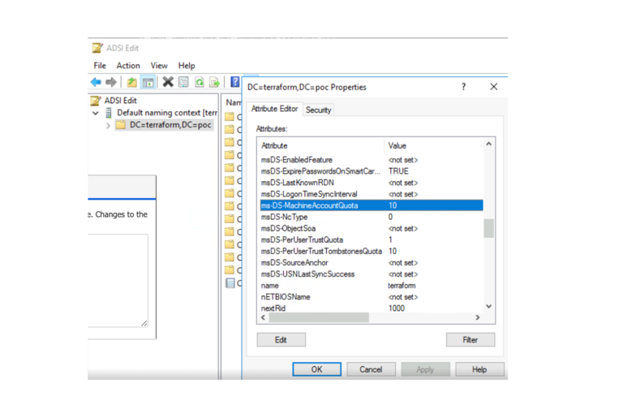The image size is (623, 414).
Task: Click the folder icon beside DC=terraform,DC=poc
Action: point(120,125)
